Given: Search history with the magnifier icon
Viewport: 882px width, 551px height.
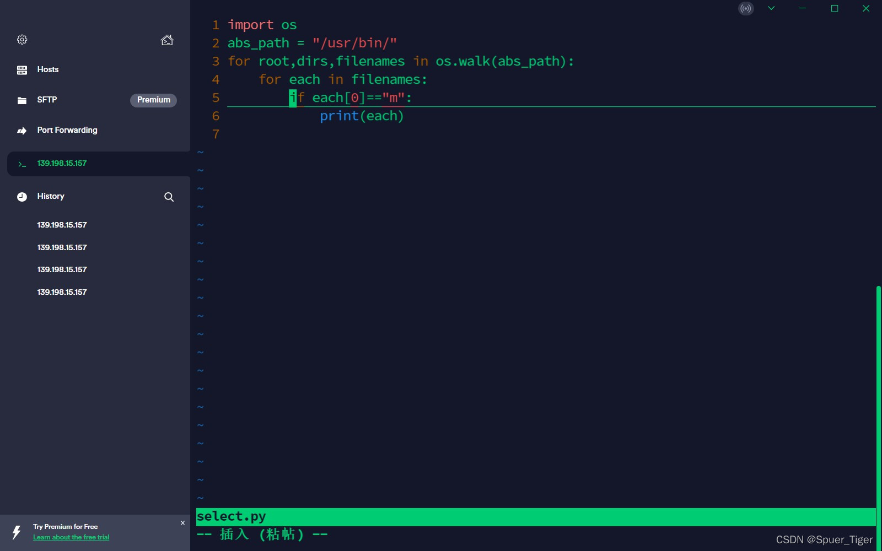Looking at the screenshot, I should [x=169, y=197].
